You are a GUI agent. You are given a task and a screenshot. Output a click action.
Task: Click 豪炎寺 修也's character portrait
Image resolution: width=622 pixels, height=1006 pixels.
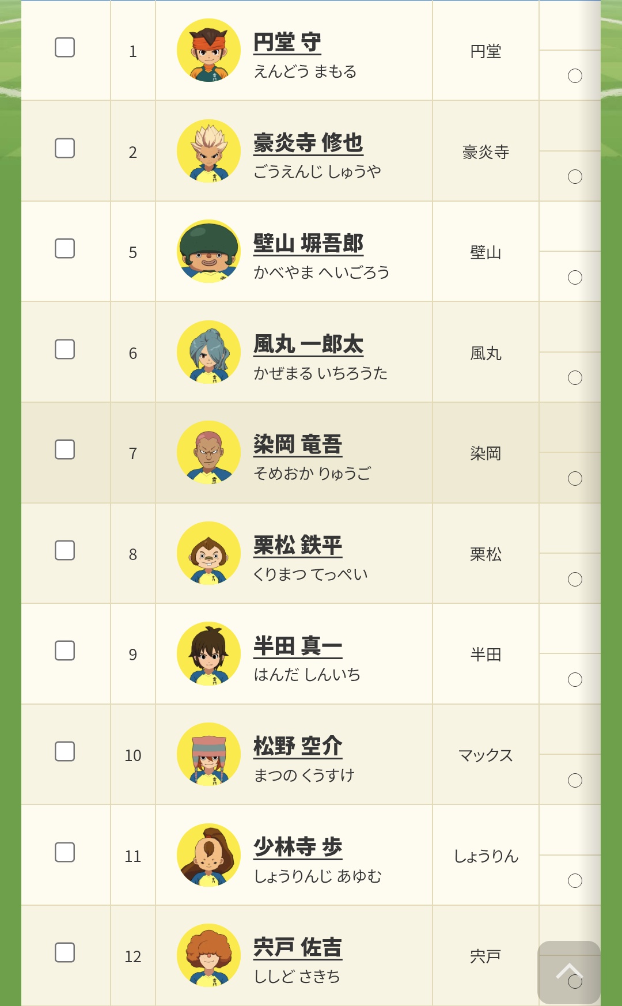[208, 151]
